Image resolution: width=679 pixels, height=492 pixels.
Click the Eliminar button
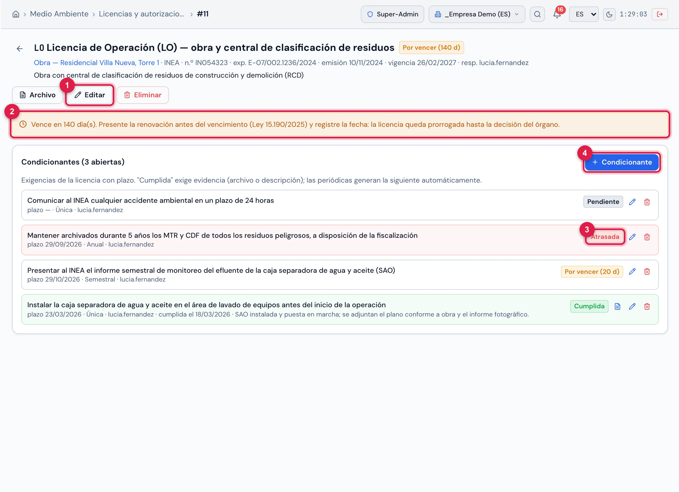click(x=142, y=95)
